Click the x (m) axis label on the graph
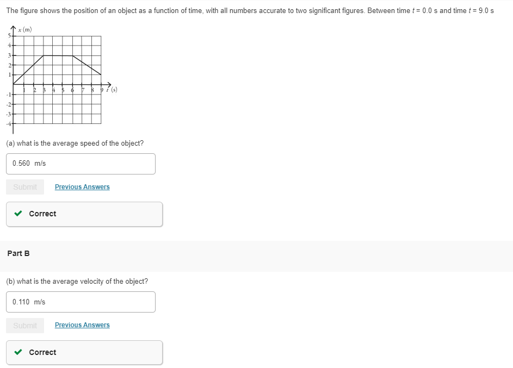This screenshot has height=368, width=513. 24,29
